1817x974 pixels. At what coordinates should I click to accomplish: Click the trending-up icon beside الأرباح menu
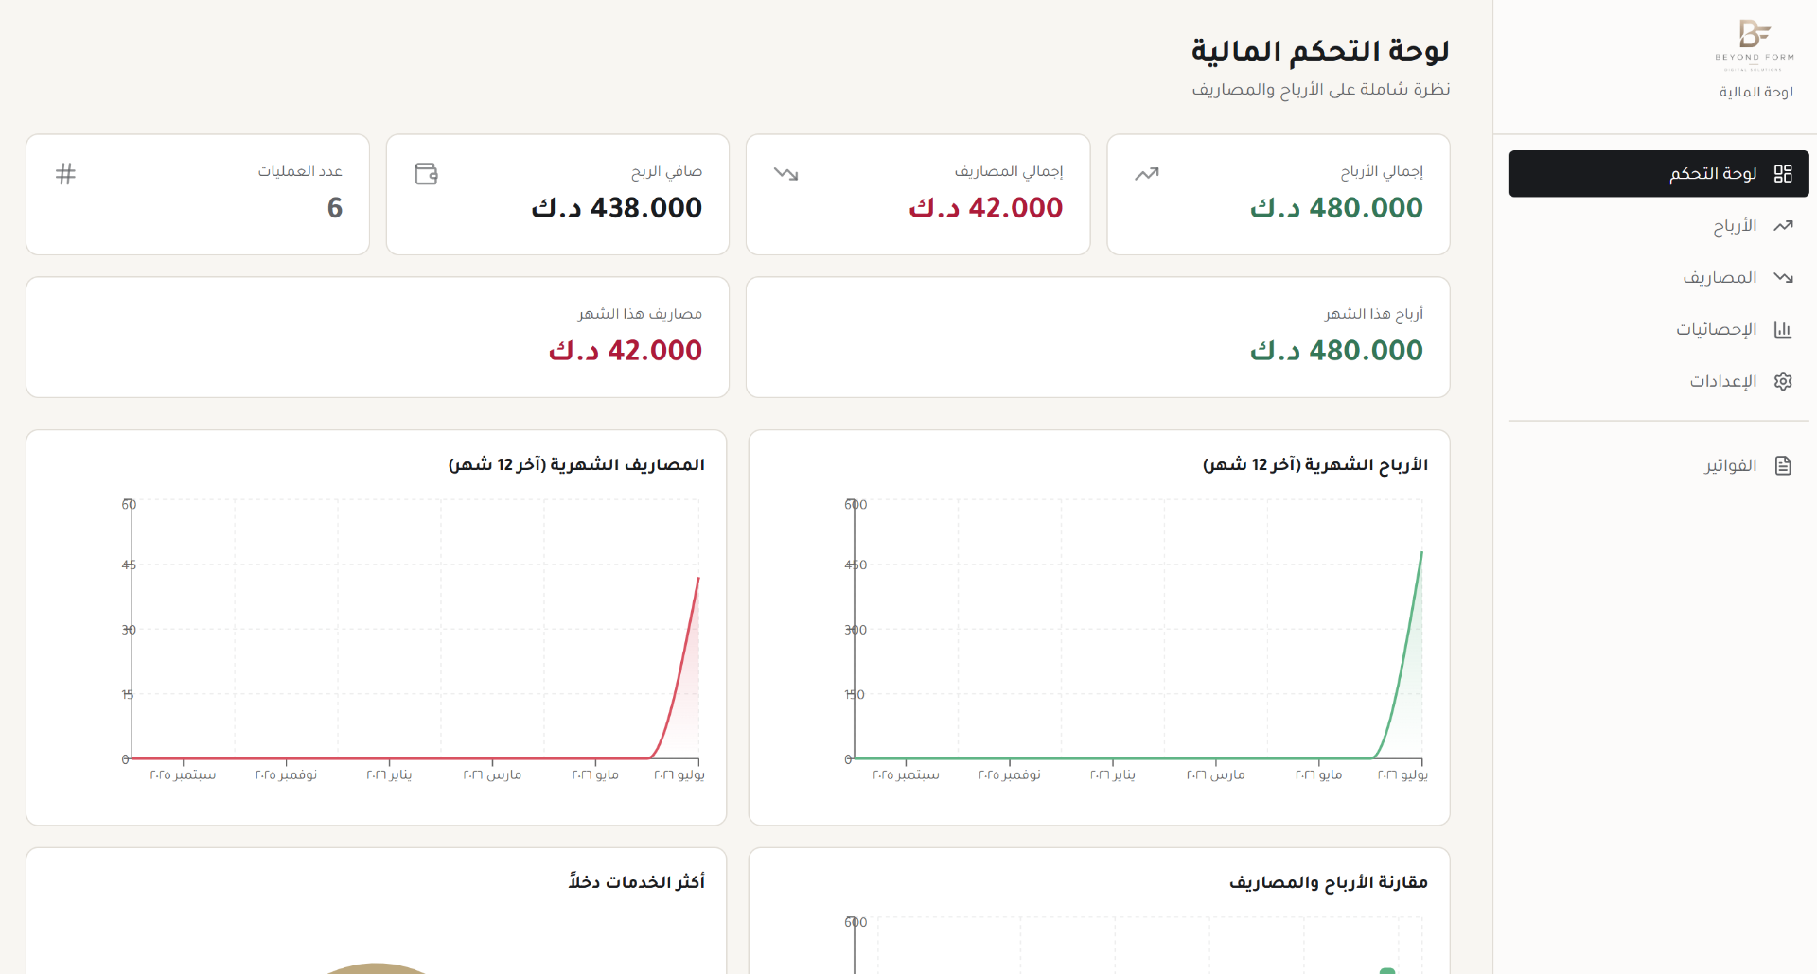click(x=1783, y=226)
